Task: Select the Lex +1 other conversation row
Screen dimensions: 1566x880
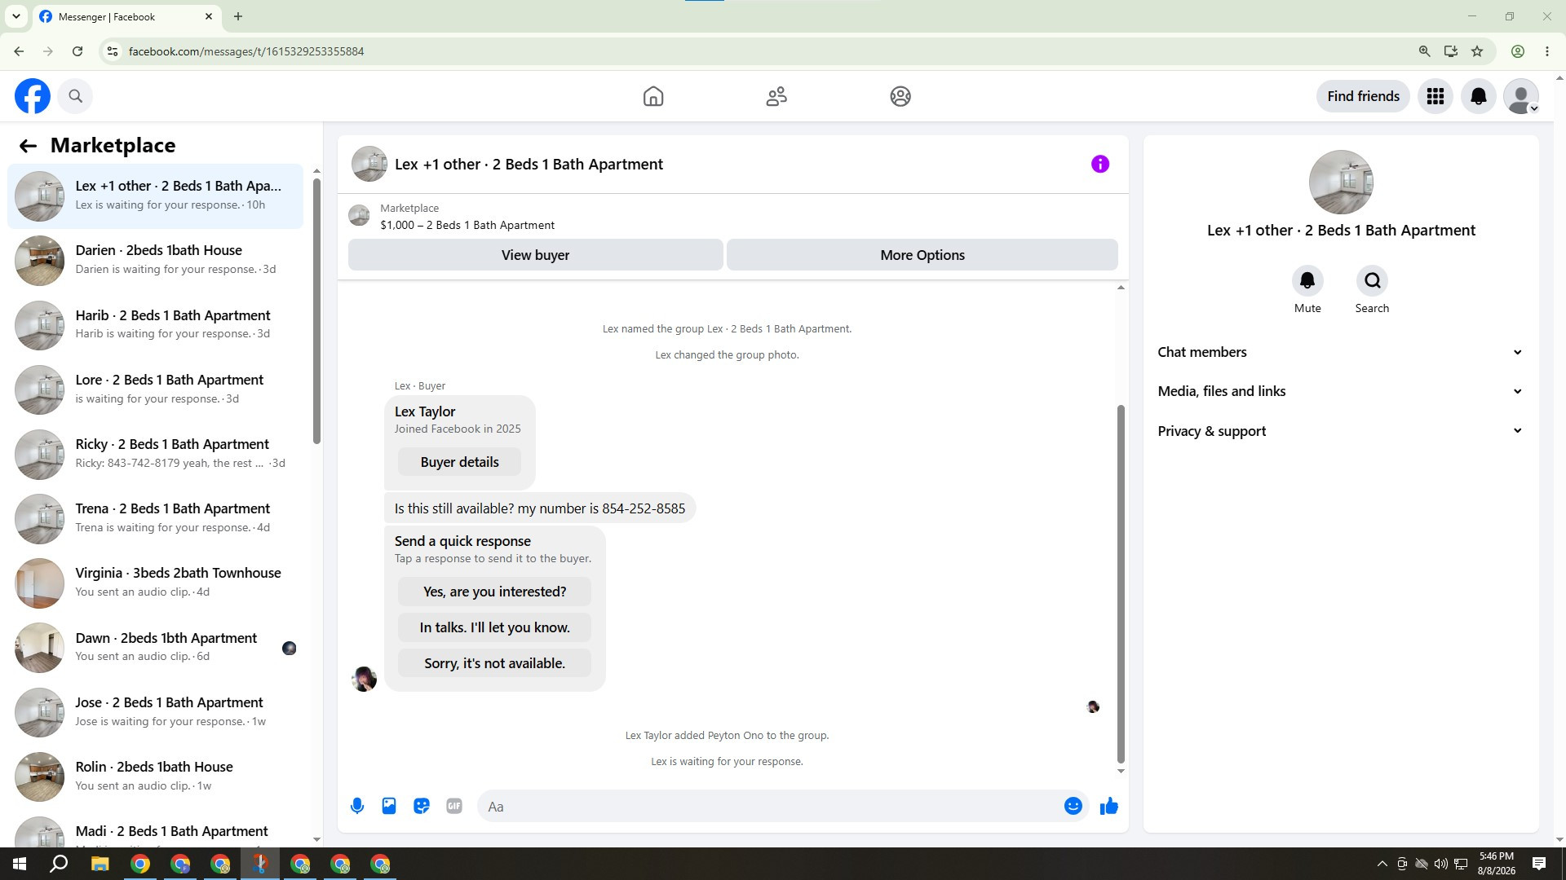Action: click(155, 196)
